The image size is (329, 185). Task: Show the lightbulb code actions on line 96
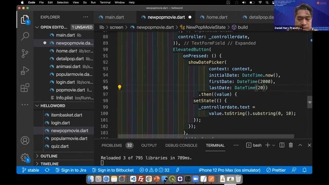click(x=119, y=87)
